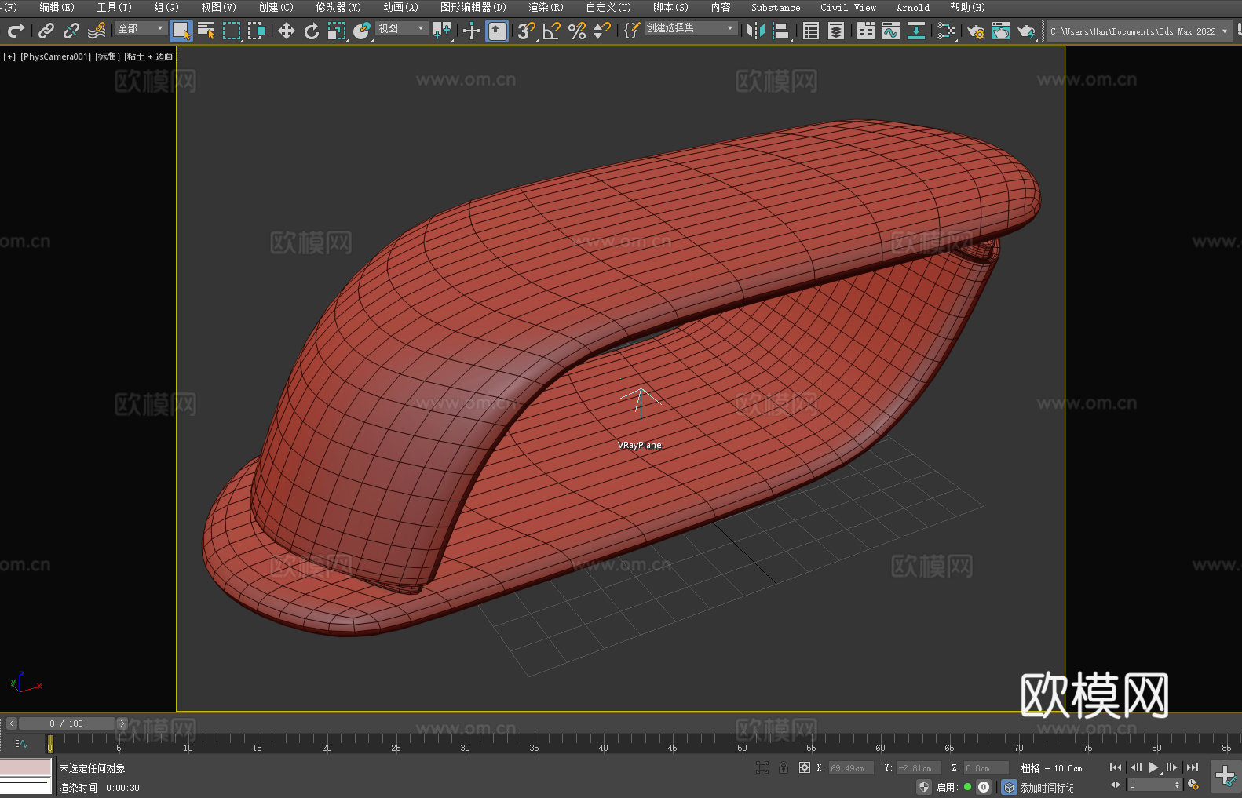The height and width of the screenshot is (798, 1242).
Task: Open the 修改器(M) menu
Action: pos(338,7)
